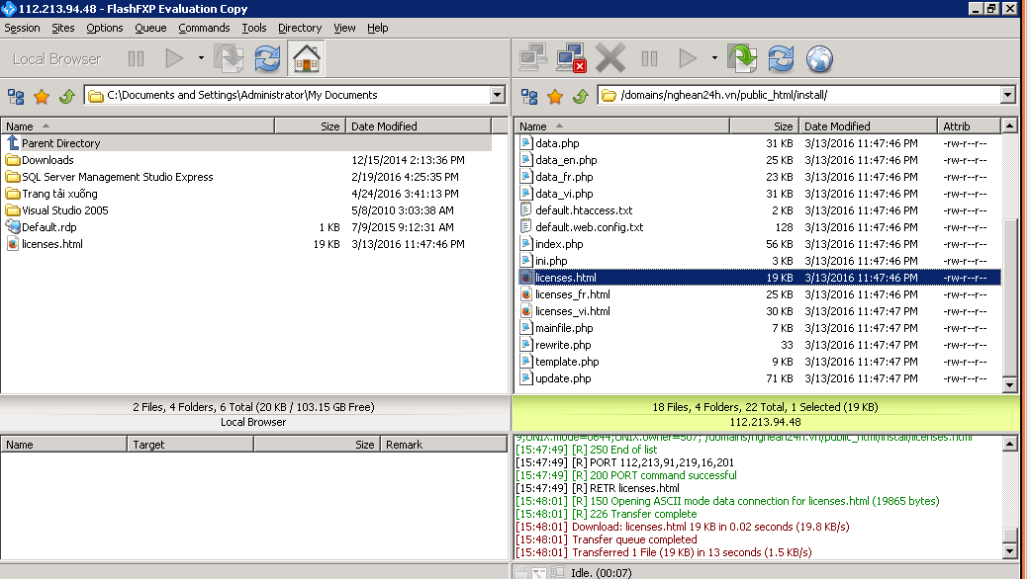Viewport: 1031px width, 579px height.
Task: Select Parent Directory in local pane
Action: coord(246,143)
